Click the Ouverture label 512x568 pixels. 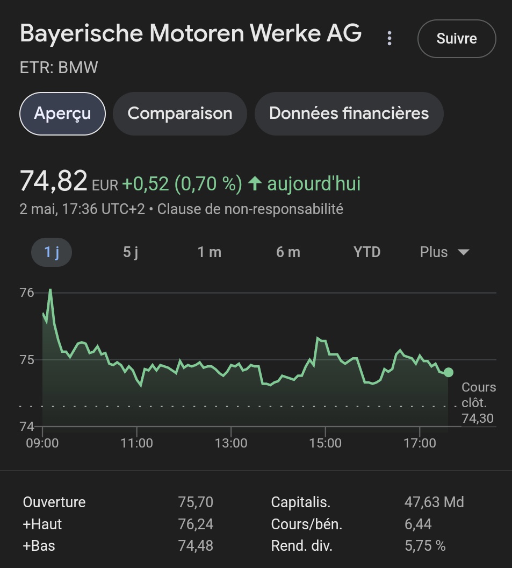(54, 502)
